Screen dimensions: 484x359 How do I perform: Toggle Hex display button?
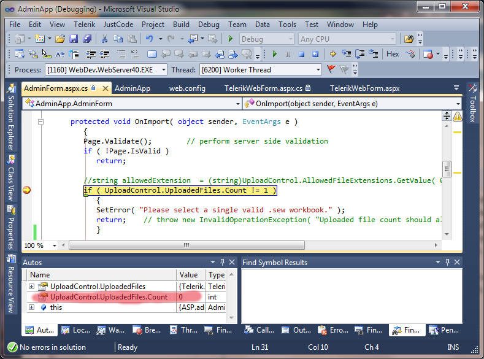(x=393, y=54)
